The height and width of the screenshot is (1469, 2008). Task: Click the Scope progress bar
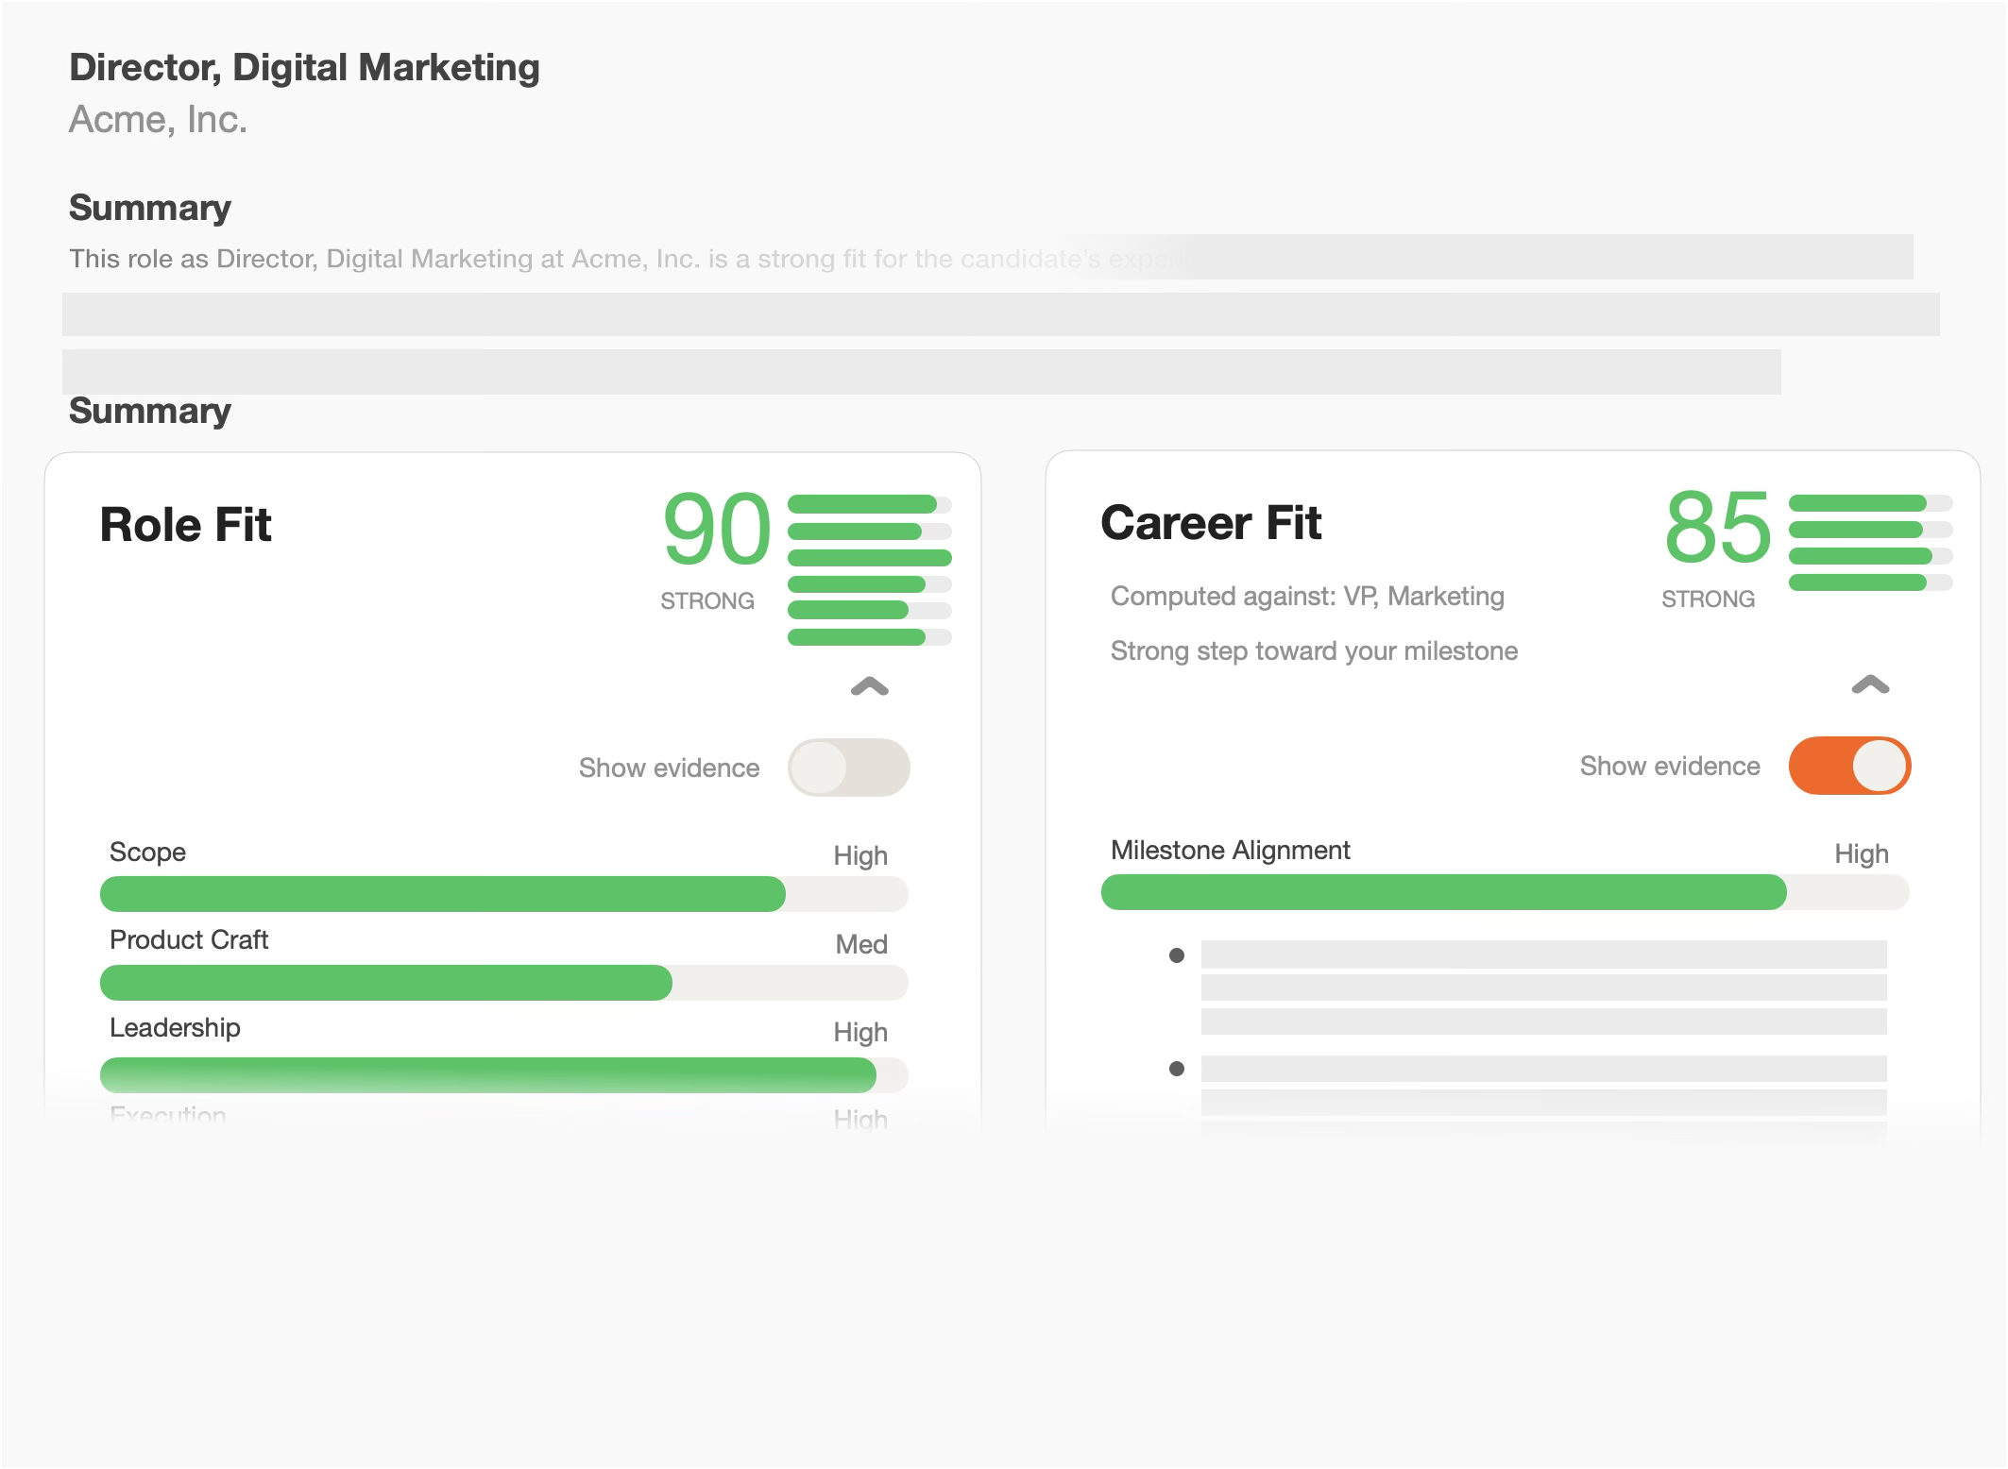(x=504, y=894)
